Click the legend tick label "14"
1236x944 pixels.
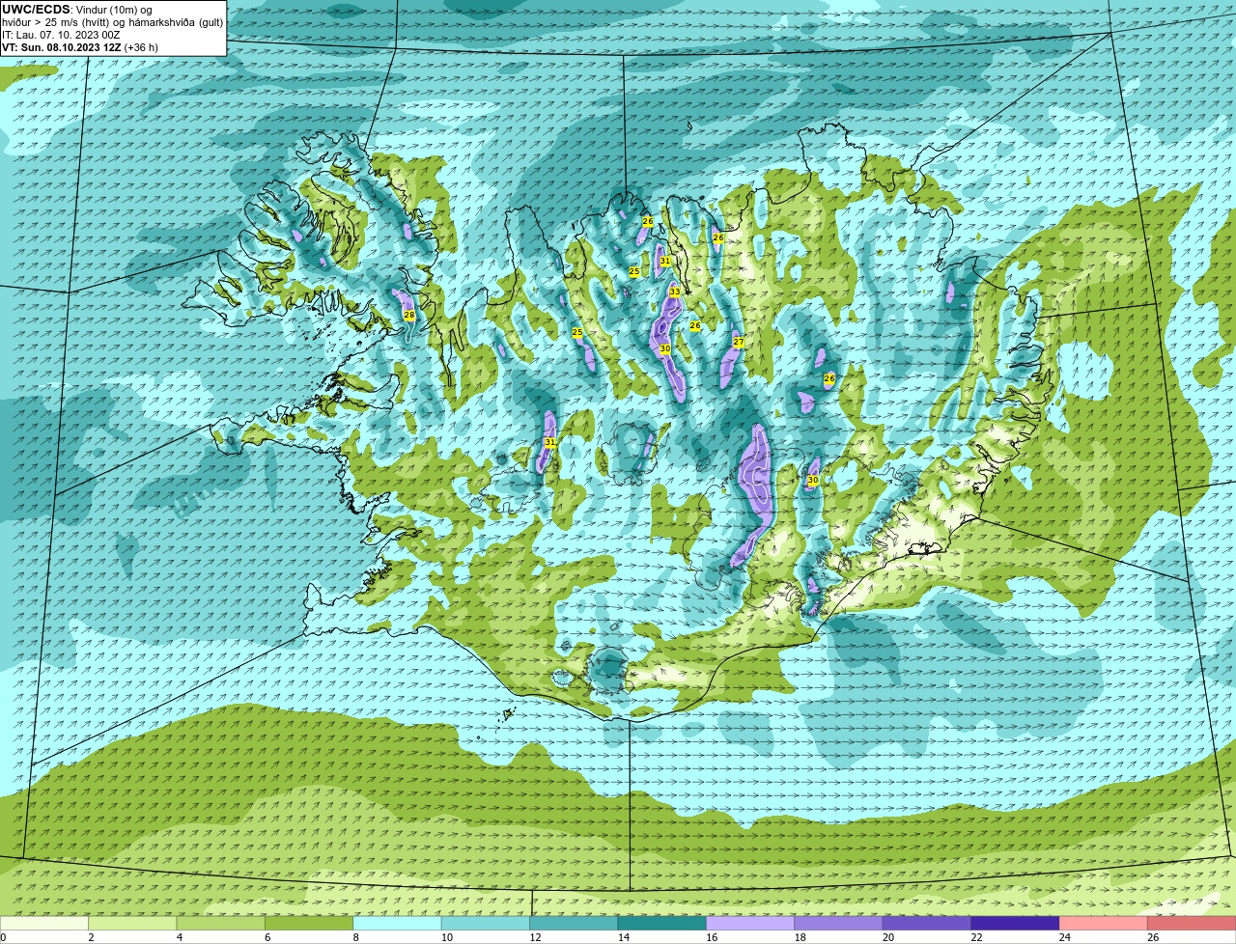(623, 937)
